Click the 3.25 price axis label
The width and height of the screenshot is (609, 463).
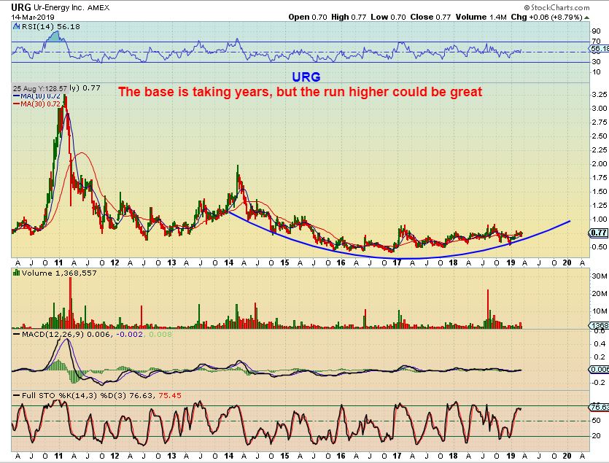pyautogui.click(x=600, y=94)
